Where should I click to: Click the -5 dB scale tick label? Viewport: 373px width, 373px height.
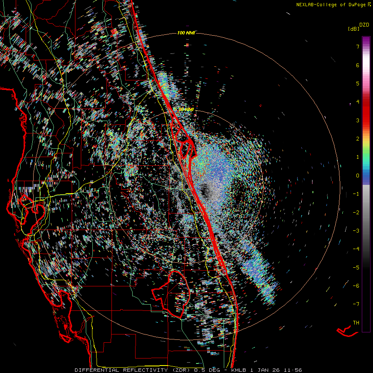356,268
